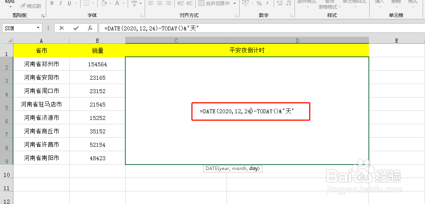Open the 数字 number format dialog launcher
The image size is (425, 204).
click(x=291, y=16)
